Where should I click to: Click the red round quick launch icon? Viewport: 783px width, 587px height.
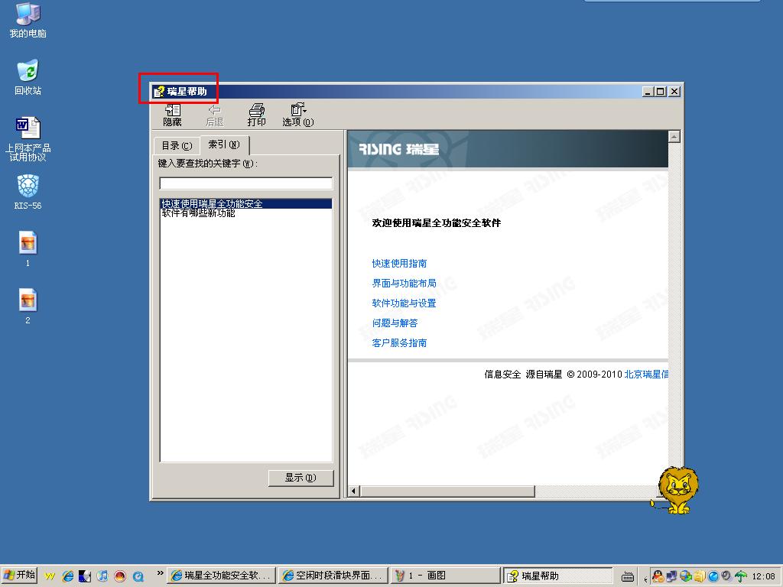point(120,576)
